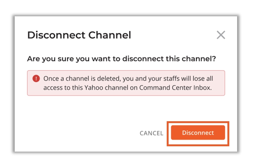
Task: Click the "Disconnect Channel" dialog title
Action: [79, 35]
